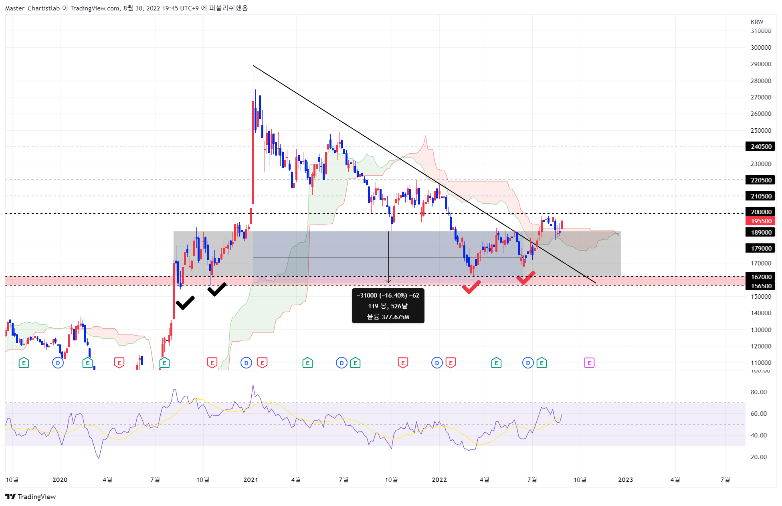Click blue dividend D marker of December 2020
This screenshot has width=782, height=506.
246,363
